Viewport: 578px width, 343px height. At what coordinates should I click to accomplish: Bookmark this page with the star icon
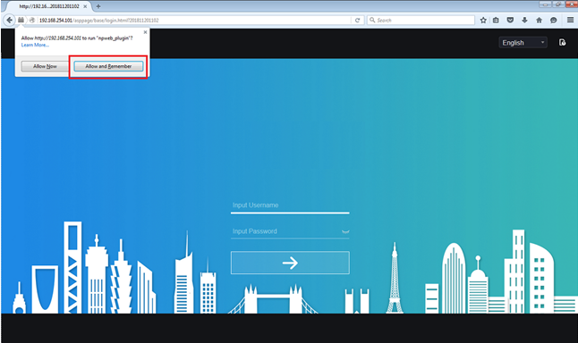point(483,21)
